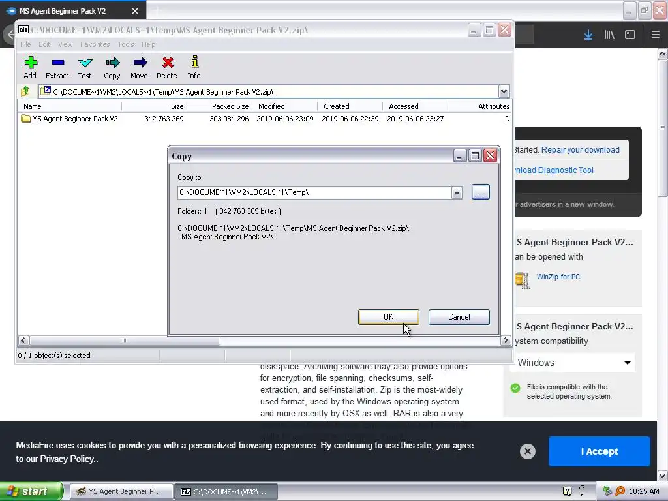Click the Test toolbar icon
668x501 pixels.
tap(85, 67)
